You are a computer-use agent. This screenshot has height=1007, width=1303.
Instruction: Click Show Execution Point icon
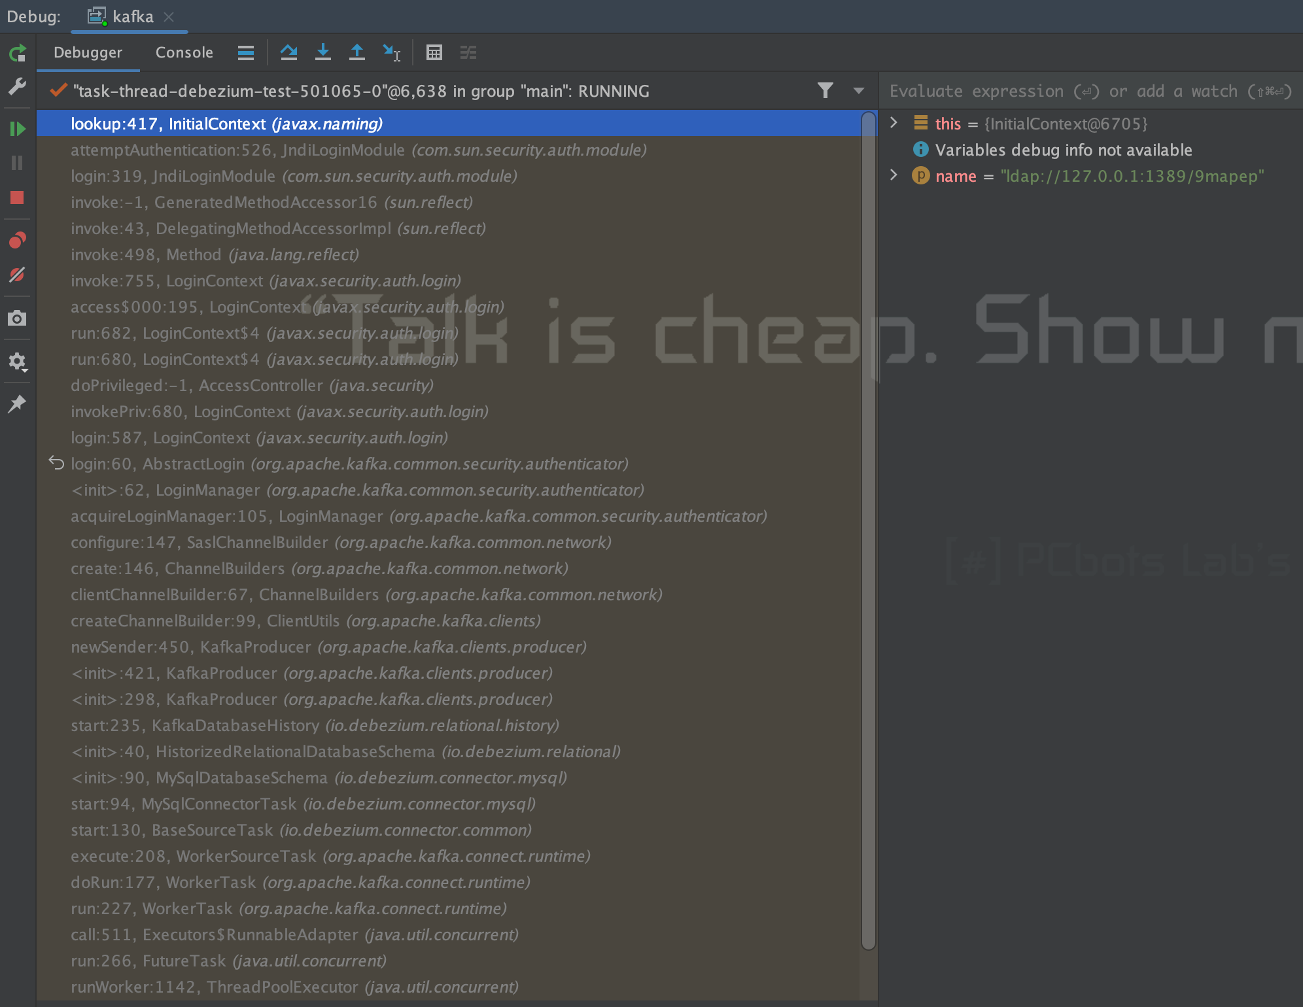coord(246,53)
